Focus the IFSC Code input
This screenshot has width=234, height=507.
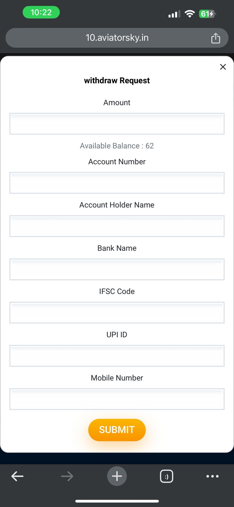click(117, 312)
